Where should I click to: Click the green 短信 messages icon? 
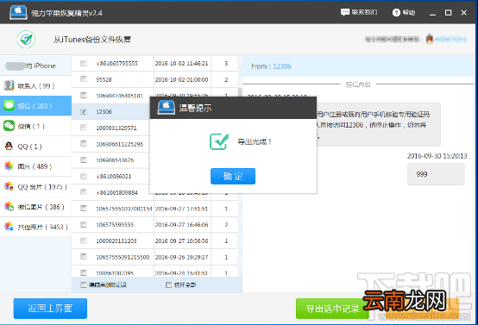pos(9,106)
